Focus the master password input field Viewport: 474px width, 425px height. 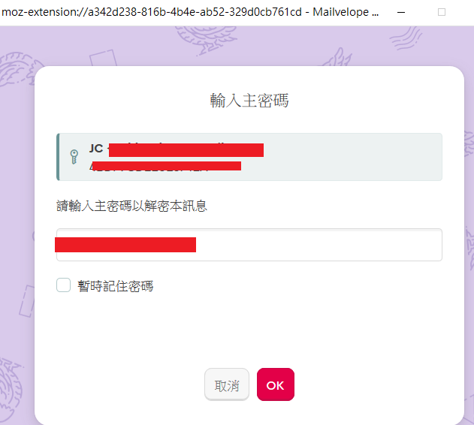click(x=249, y=245)
